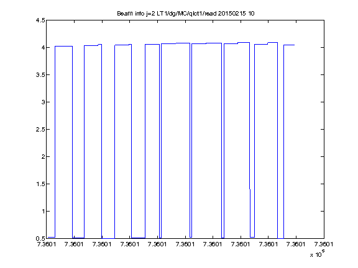
Task: Select the 2.5 y-axis tick label
Action: coord(40,130)
